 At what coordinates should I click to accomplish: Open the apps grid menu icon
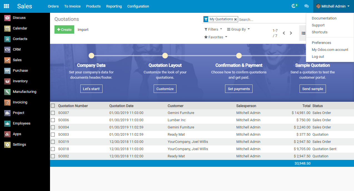(x=6, y=6)
